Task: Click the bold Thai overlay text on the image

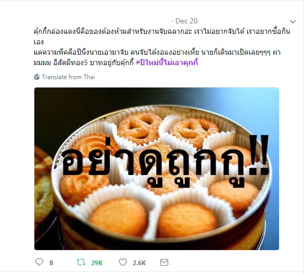Action: (165, 161)
